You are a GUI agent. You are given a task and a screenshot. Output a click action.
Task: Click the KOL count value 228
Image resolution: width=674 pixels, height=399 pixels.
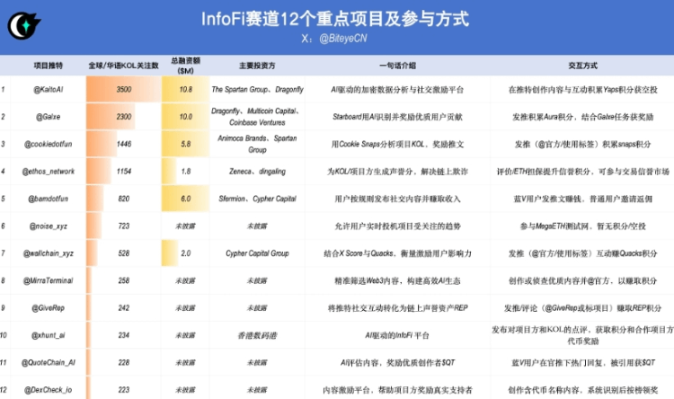tap(124, 362)
